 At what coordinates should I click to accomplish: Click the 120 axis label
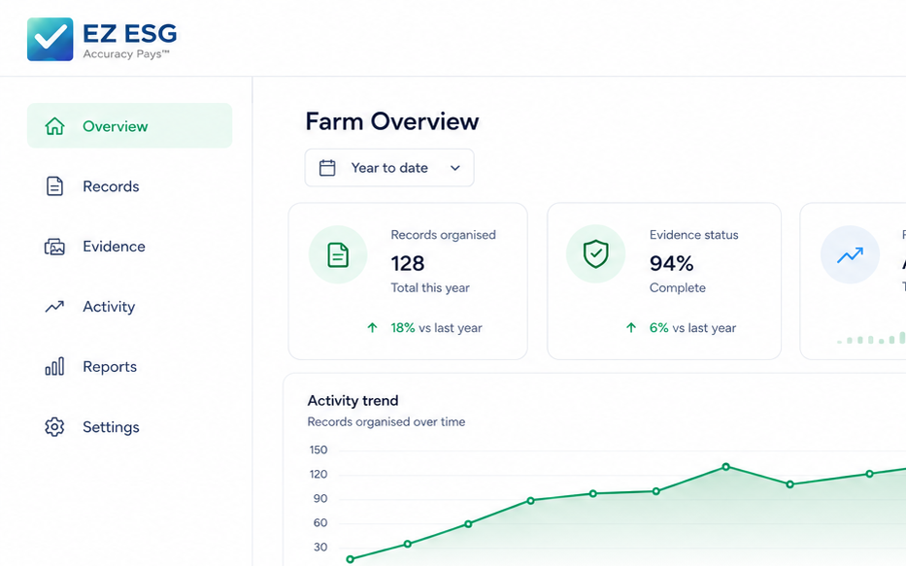pyautogui.click(x=319, y=474)
